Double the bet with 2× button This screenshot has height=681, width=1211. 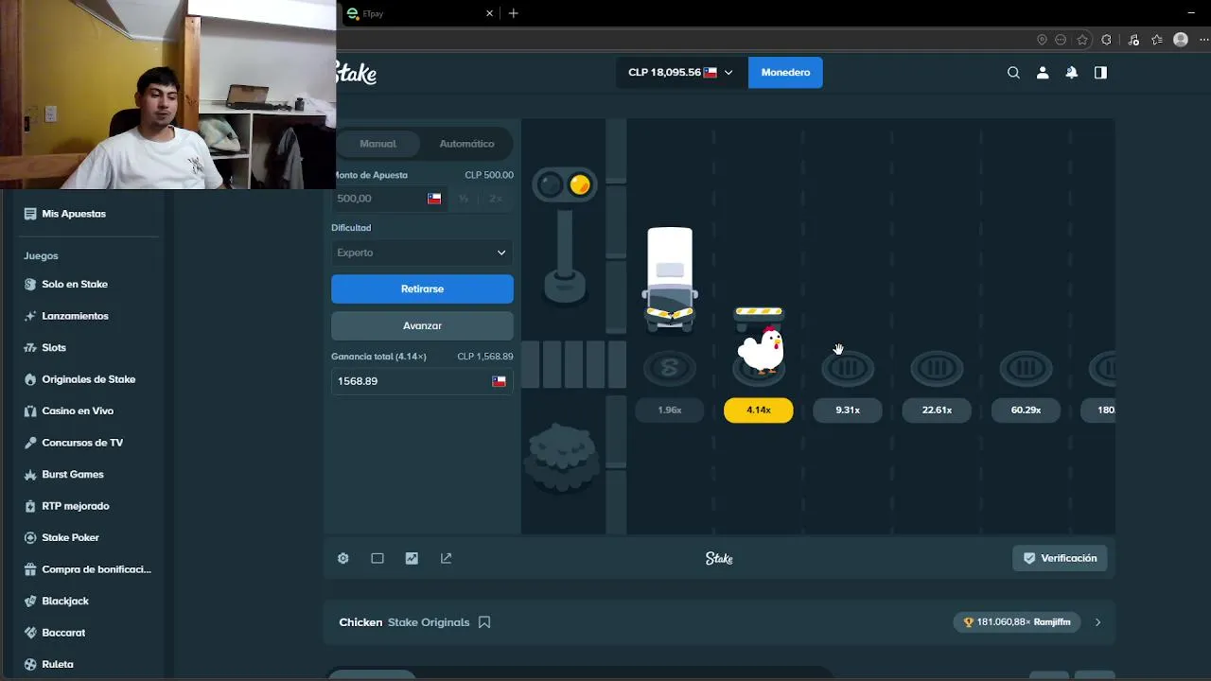(496, 199)
